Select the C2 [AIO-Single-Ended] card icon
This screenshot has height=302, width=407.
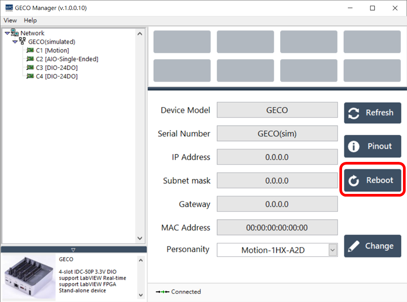pyautogui.click(x=30, y=59)
